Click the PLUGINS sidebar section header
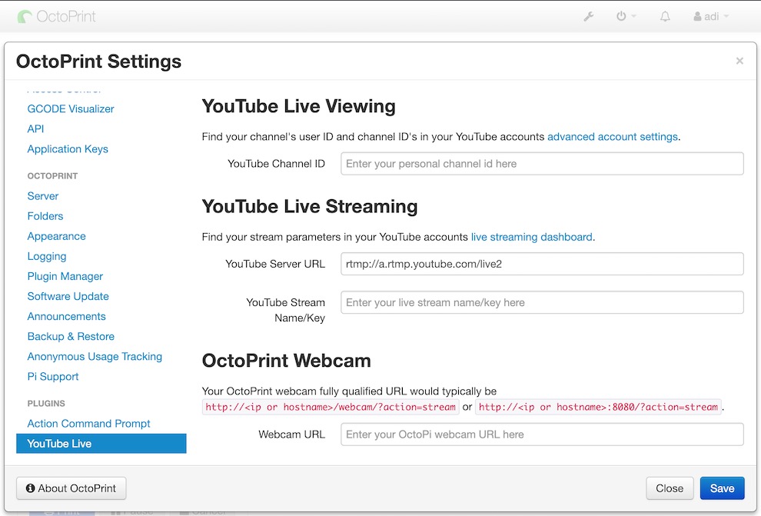The height and width of the screenshot is (516, 761). 46,404
